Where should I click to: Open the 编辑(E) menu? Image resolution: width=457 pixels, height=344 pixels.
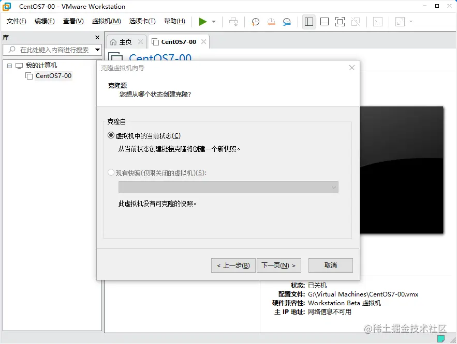(45, 21)
